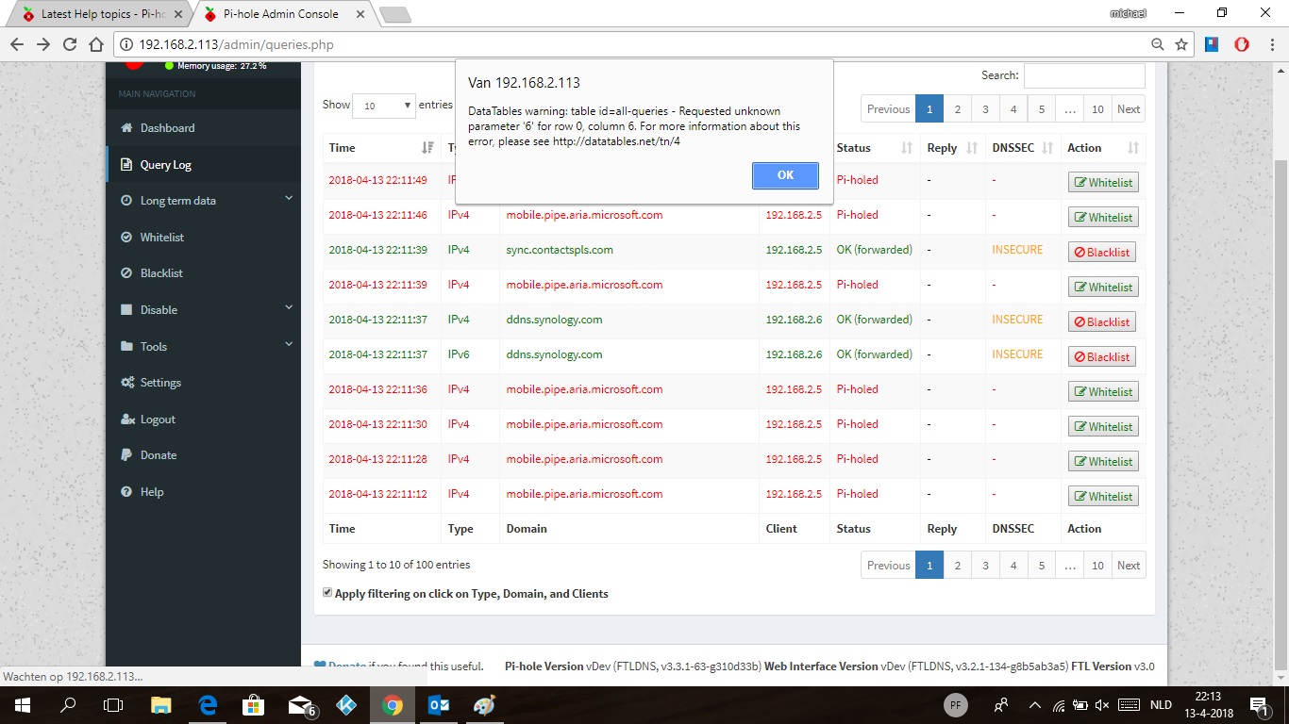This screenshot has width=1289, height=724.
Task: Open the Dashboard from the sidebar
Action: [x=168, y=128]
